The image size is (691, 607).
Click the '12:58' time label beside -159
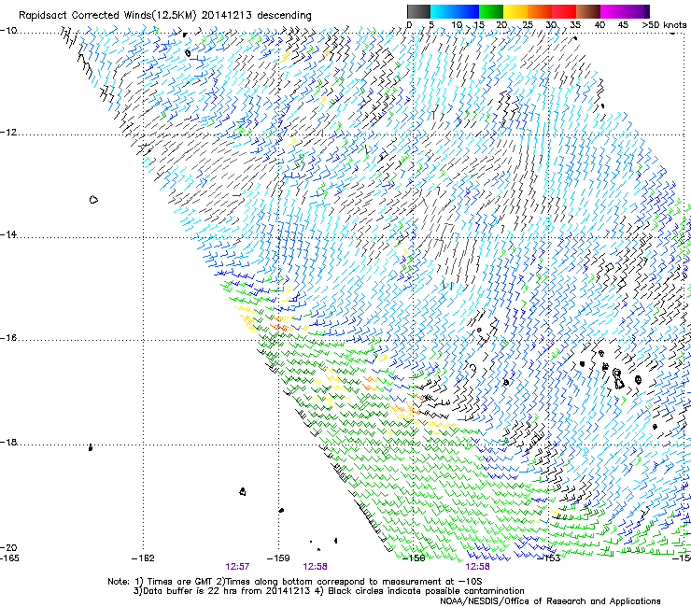(x=315, y=567)
